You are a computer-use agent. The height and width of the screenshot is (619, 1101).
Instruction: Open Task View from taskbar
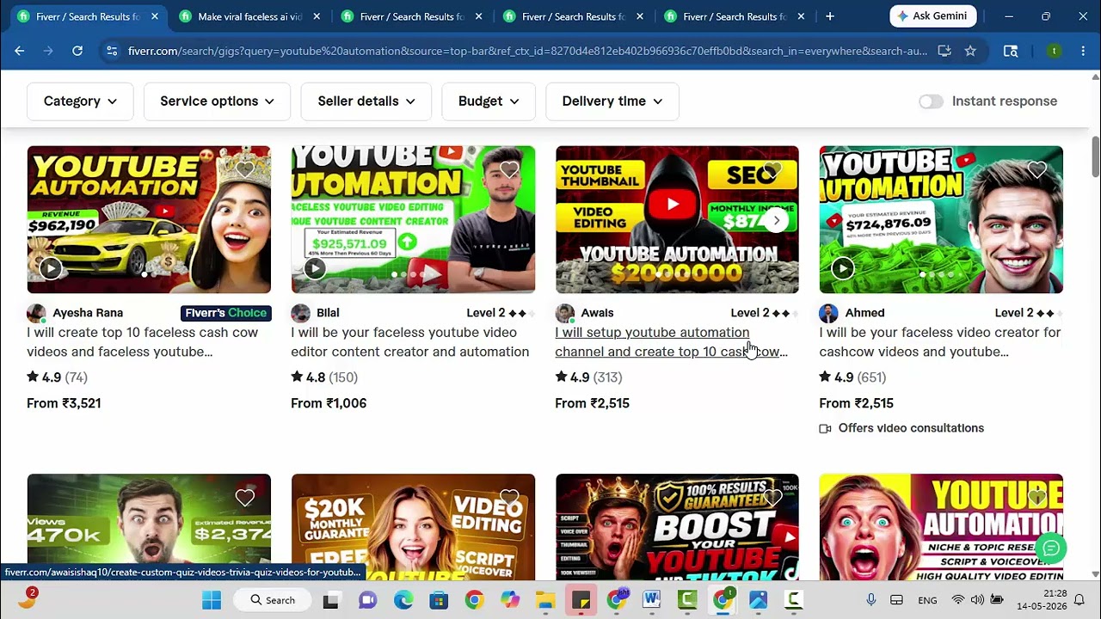(330, 600)
